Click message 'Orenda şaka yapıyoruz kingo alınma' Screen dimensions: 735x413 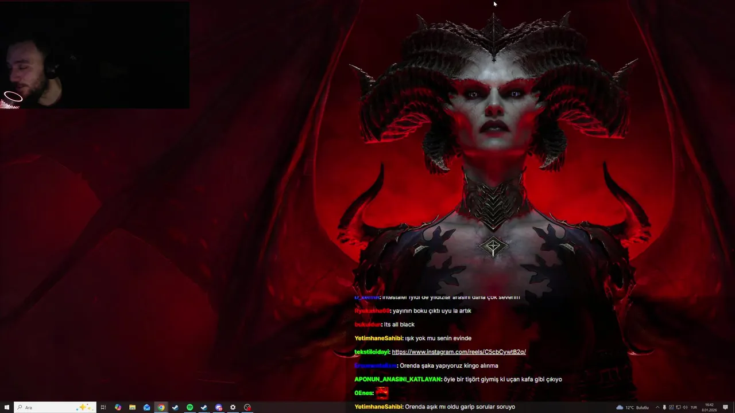click(448, 365)
